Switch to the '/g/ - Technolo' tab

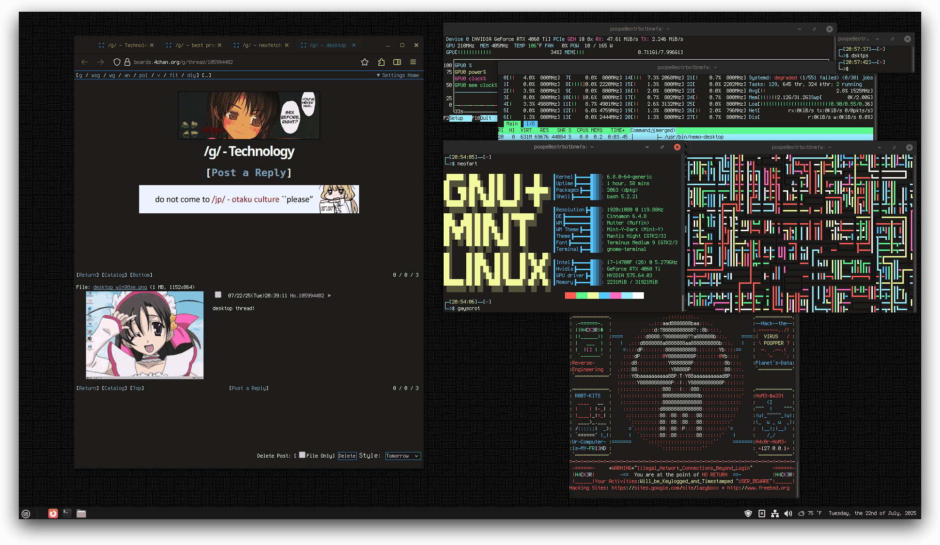[x=126, y=45]
